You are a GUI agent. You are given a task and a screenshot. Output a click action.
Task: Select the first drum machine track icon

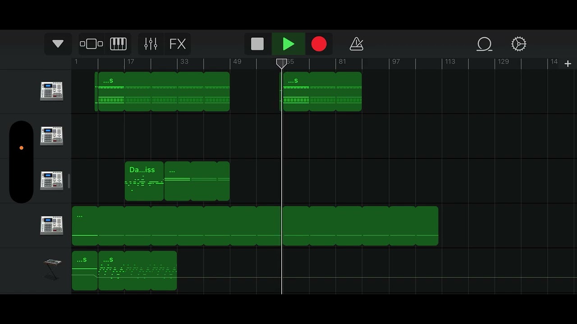tap(51, 91)
